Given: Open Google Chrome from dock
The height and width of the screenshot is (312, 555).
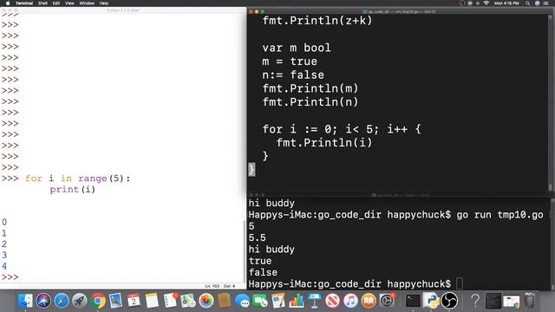Looking at the screenshot, I should 98,301.
